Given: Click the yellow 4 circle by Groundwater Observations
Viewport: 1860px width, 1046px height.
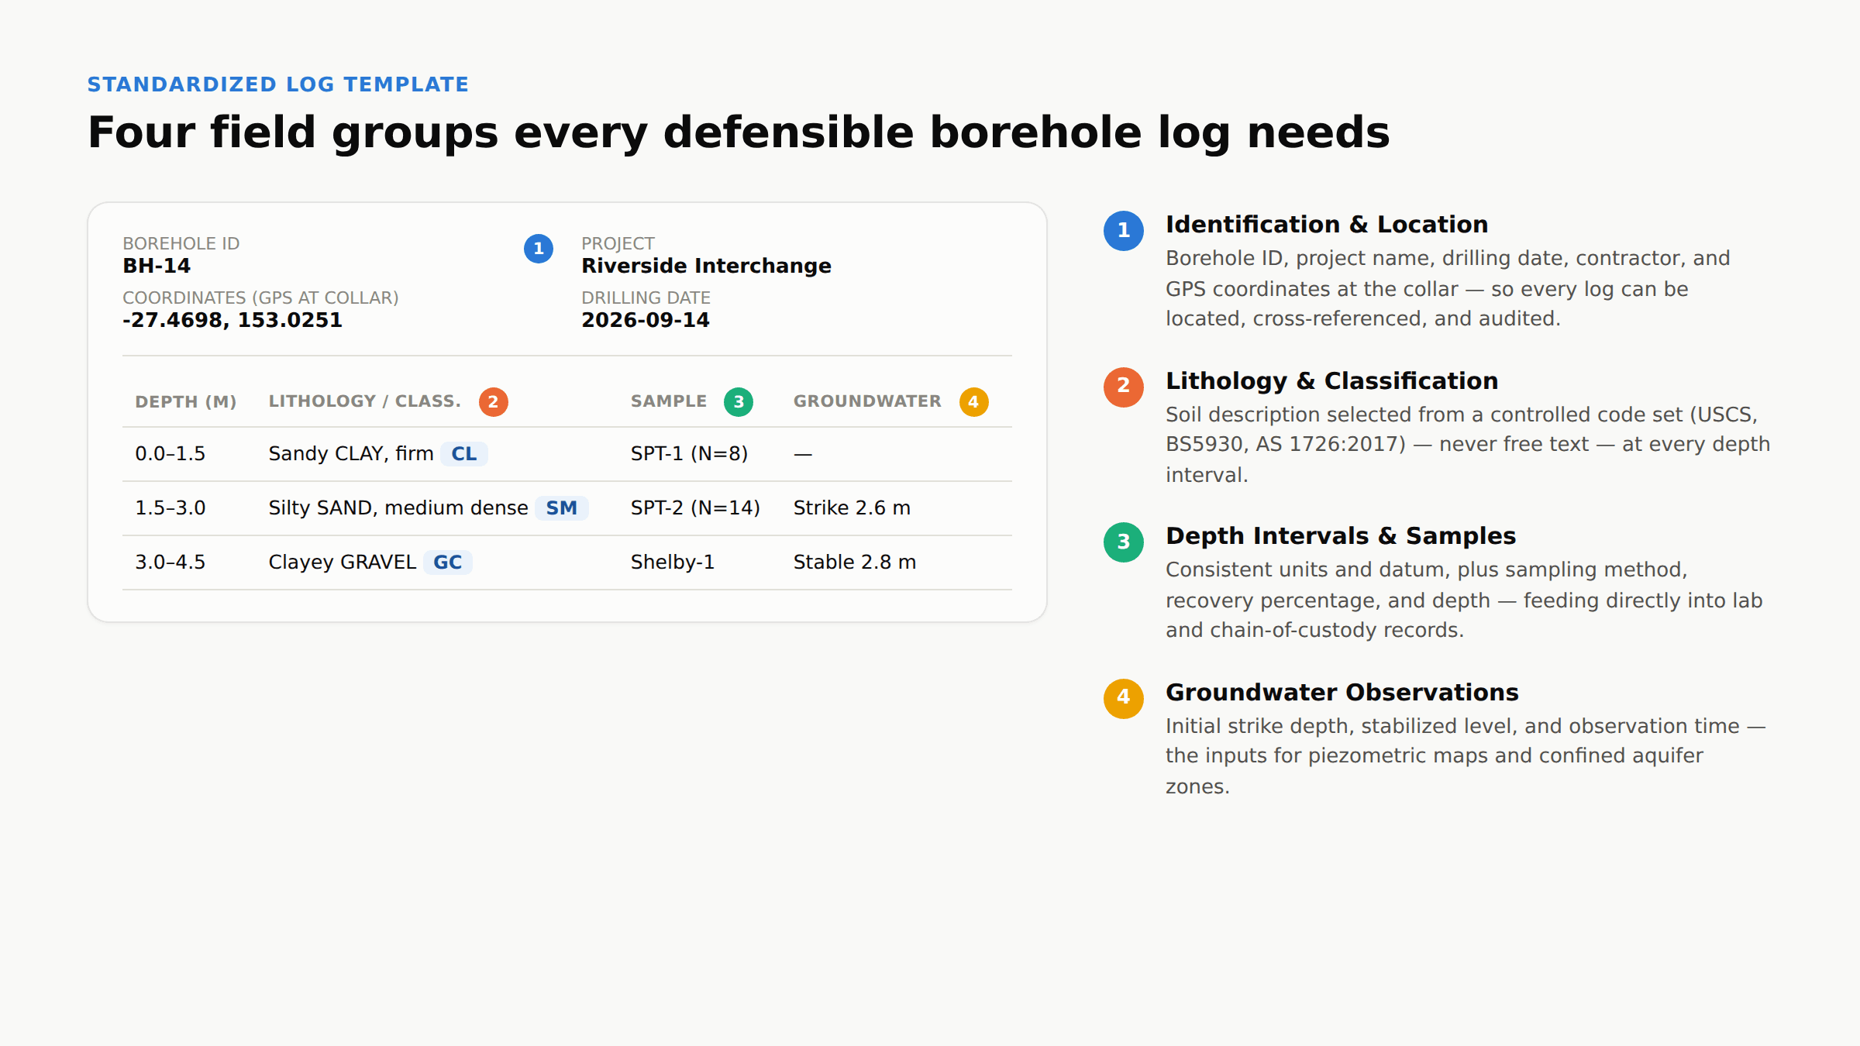Looking at the screenshot, I should point(1124,699).
